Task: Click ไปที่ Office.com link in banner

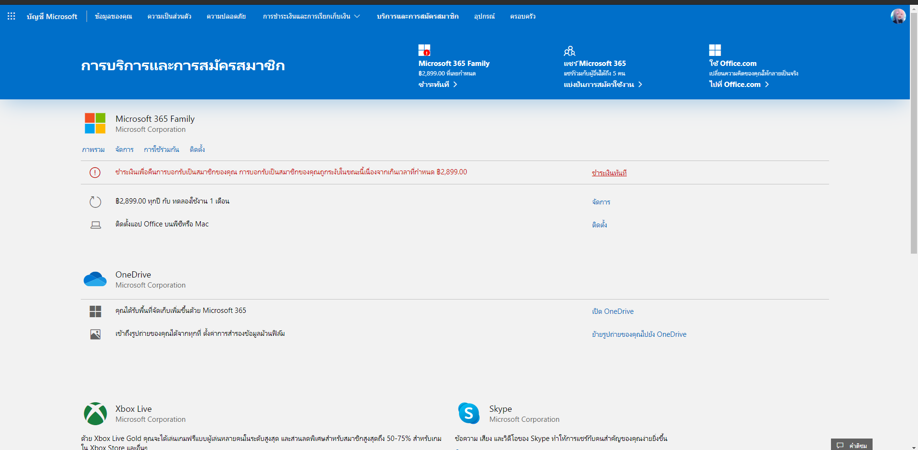Action: tap(739, 85)
